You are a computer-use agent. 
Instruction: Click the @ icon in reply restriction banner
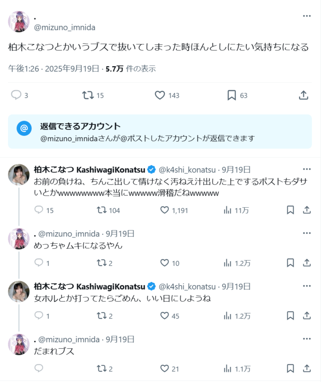[x=24, y=129]
